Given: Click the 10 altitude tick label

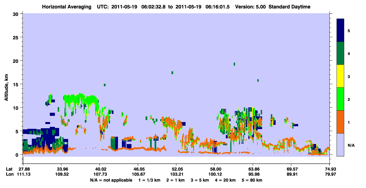Looking at the screenshot, I should 16,108.
